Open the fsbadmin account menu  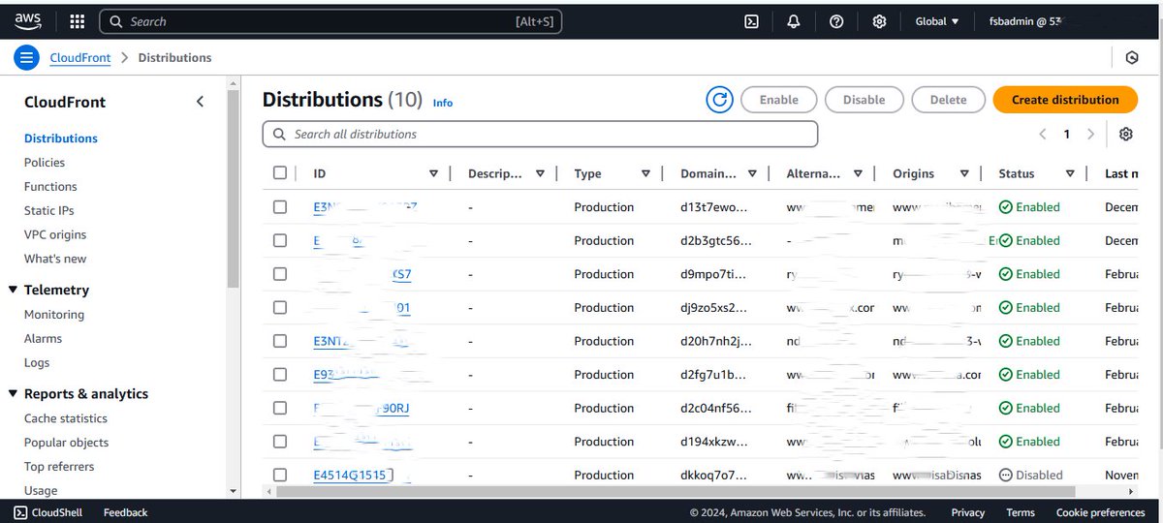(1025, 21)
